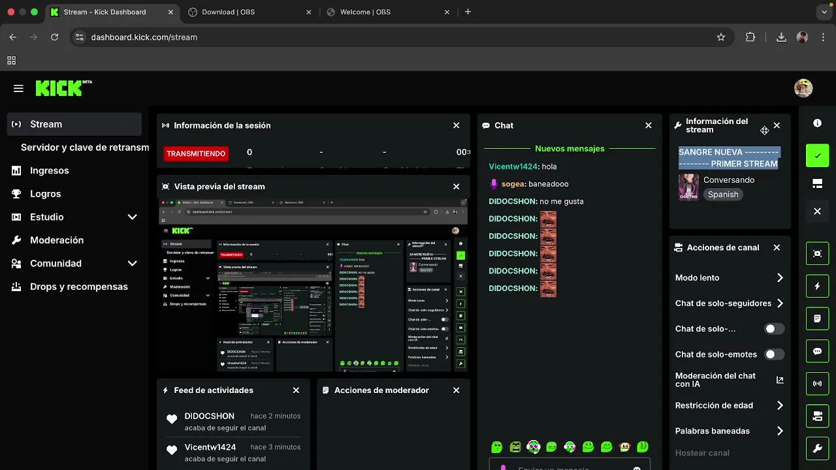Screen dimensions: 836x470
Task: Open a new browser tab with plus
Action: [x=468, y=12]
